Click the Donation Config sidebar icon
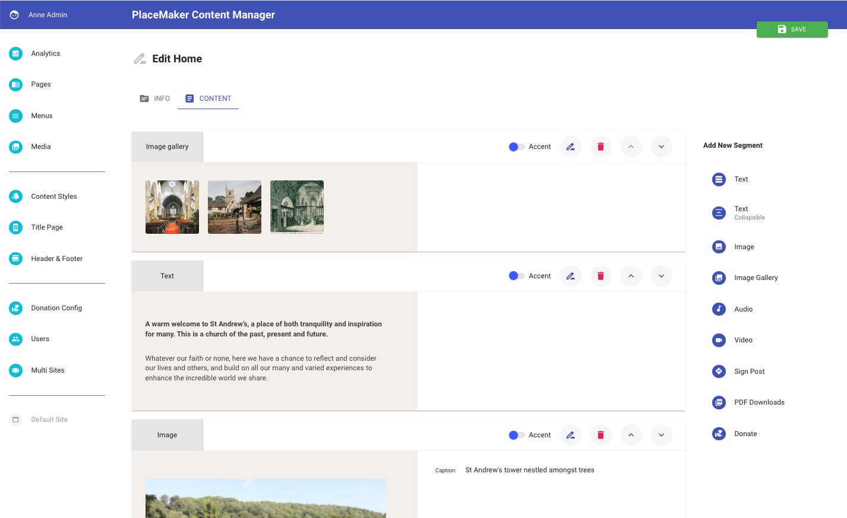 click(x=16, y=308)
